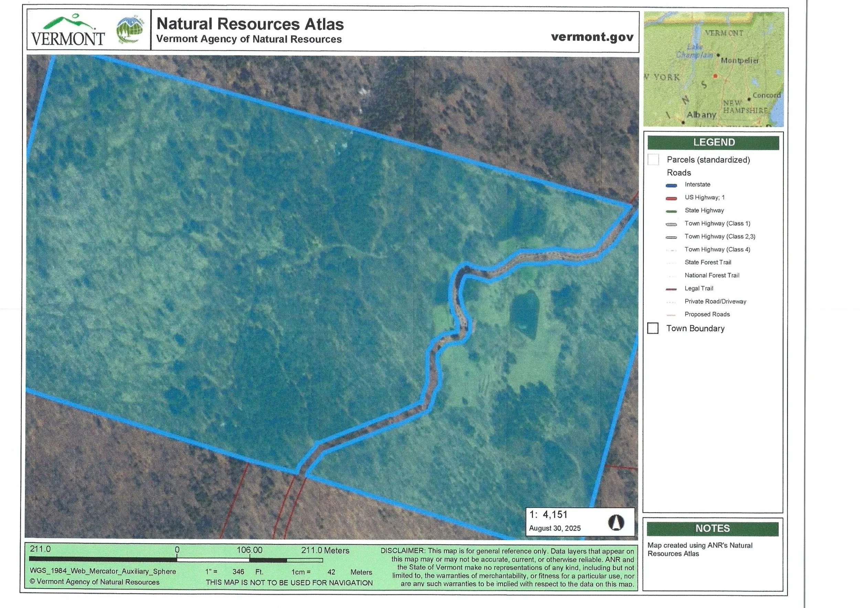
Task: Click the Natural Resources Atlas title
Action: [250, 24]
